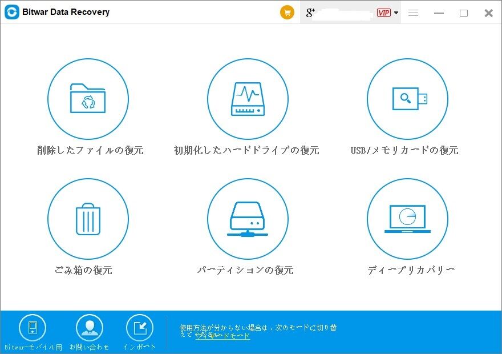
Task: Click the orange shopping cart icon
Action: [x=287, y=12]
